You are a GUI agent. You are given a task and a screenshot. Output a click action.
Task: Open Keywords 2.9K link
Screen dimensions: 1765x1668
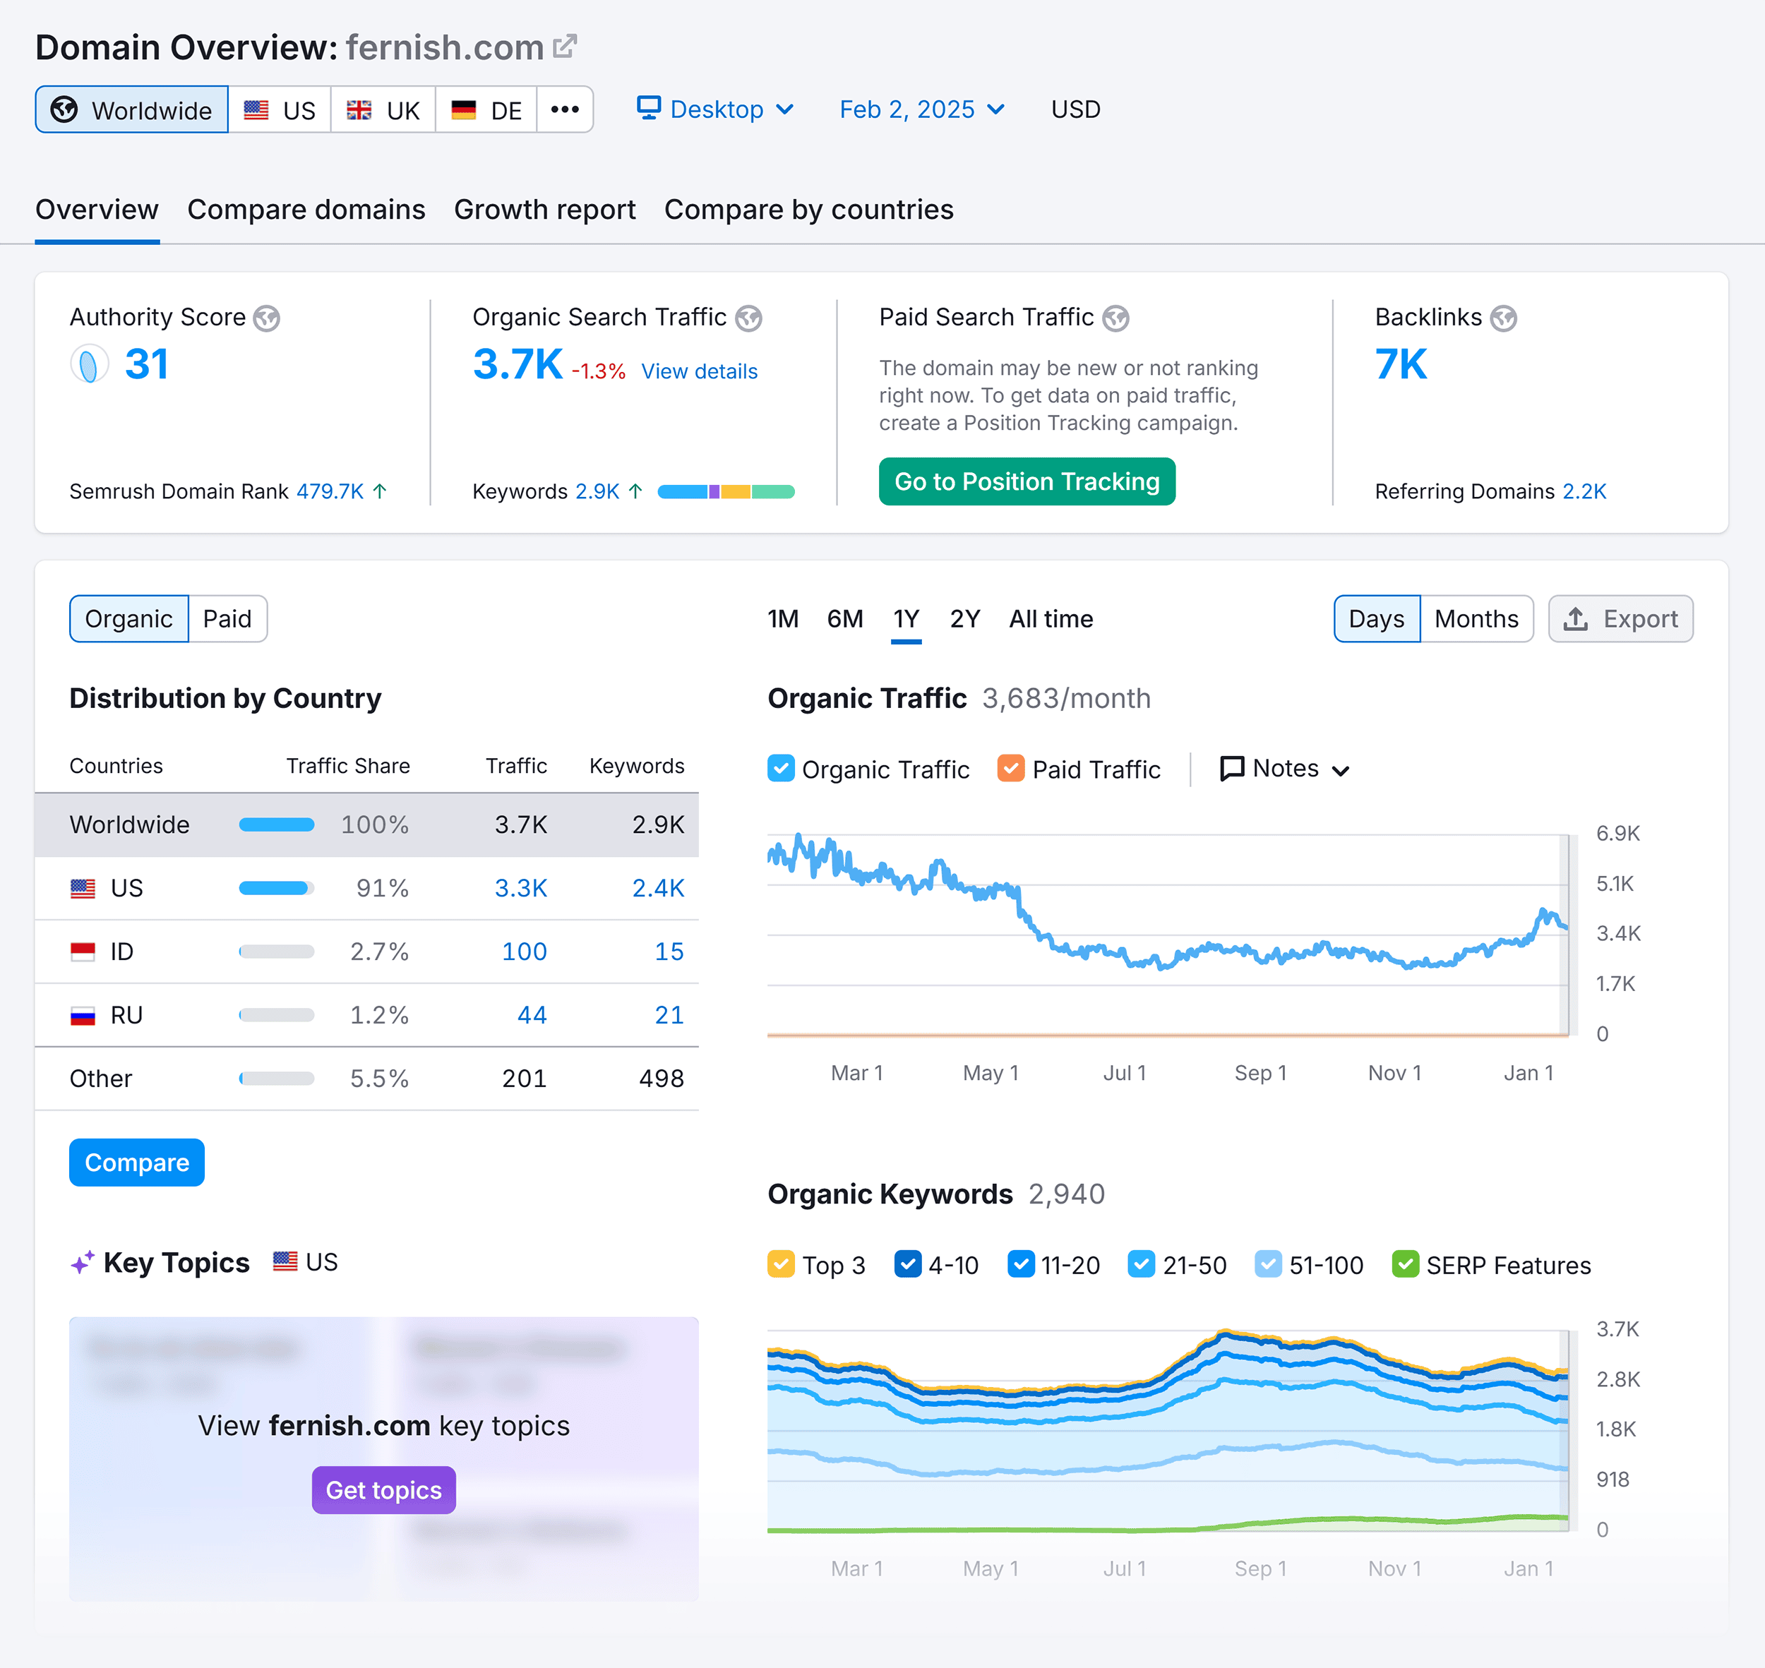coord(597,491)
